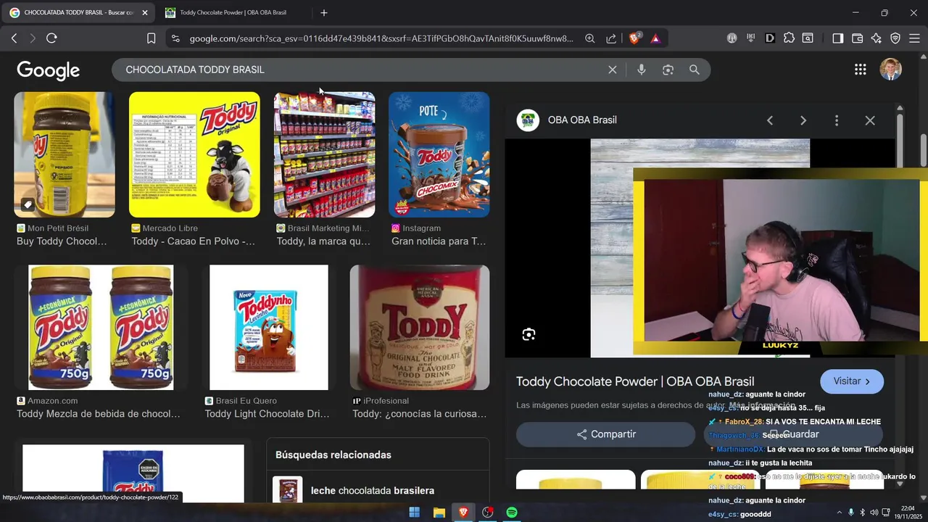This screenshot has width=928, height=522.
Task: Share this page from the address bar
Action: click(611, 38)
